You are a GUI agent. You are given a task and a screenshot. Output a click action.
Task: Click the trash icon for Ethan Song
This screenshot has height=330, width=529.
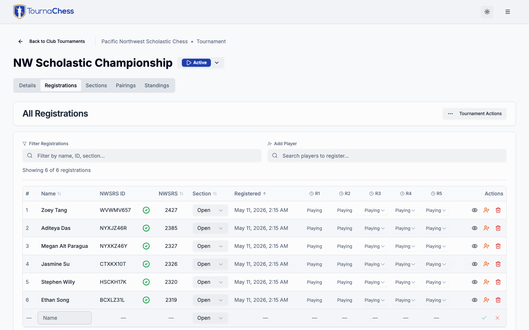click(x=498, y=300)
